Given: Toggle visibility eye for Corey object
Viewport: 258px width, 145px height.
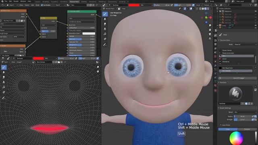Looking at the screenshot, I should coord(256,25).
